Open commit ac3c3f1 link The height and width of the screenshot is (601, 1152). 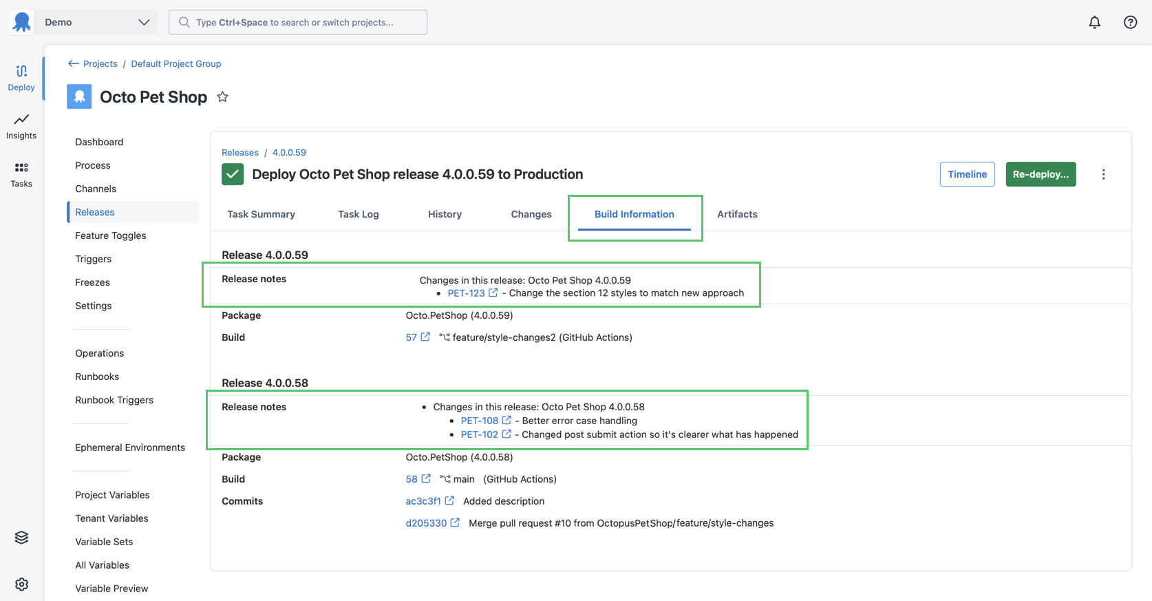pyautogui.click(x=423, y=501)
